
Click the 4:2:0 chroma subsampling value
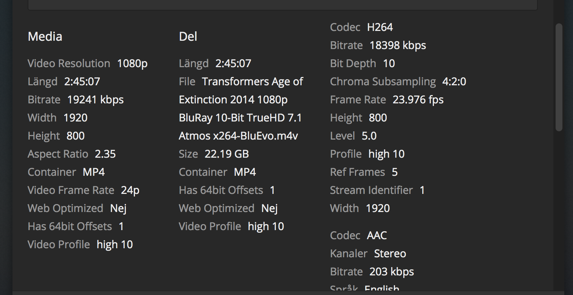[x=454, y=81]
